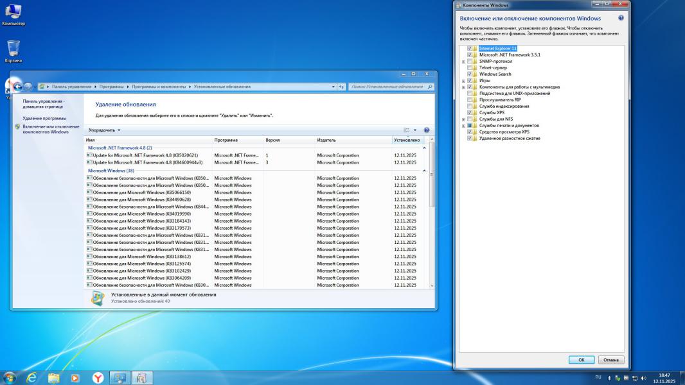Image resolution: width=685 pixels, height=385 pixels.
Task: Uncheck the Internet Explorer 11 checkbox
Action: point(470,49)
